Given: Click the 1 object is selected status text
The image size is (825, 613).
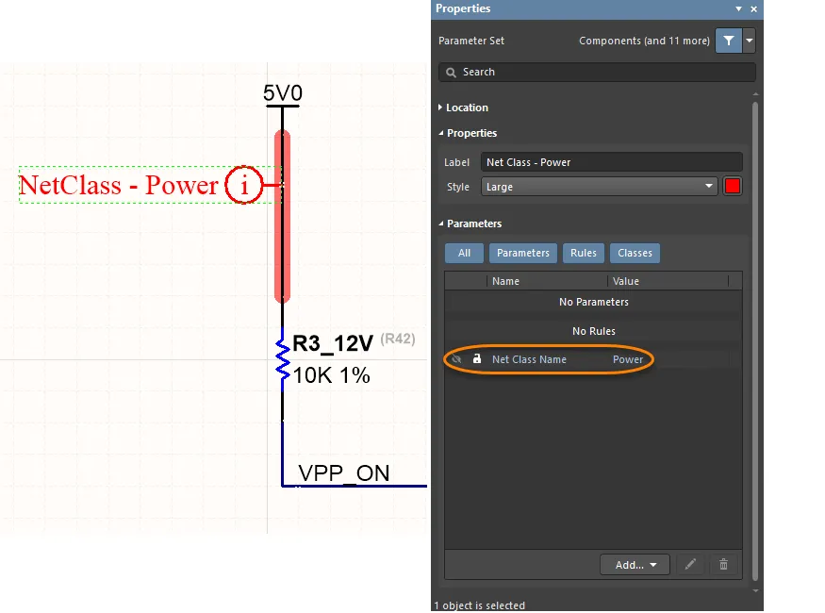Looking at the screenshot, I should click(480, 605).
